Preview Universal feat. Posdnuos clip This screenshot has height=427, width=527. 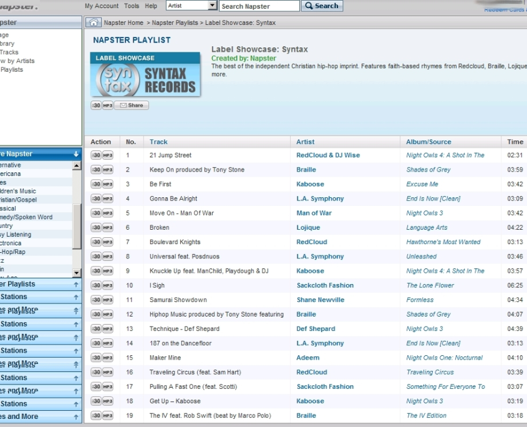[96, 257]
